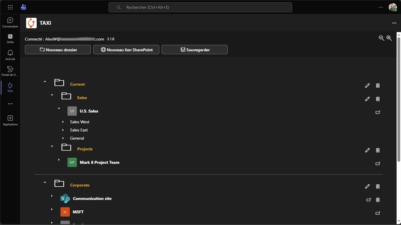Collapse the Current folder
This screenshot has width=401, height=225.
tap(45, 82)
